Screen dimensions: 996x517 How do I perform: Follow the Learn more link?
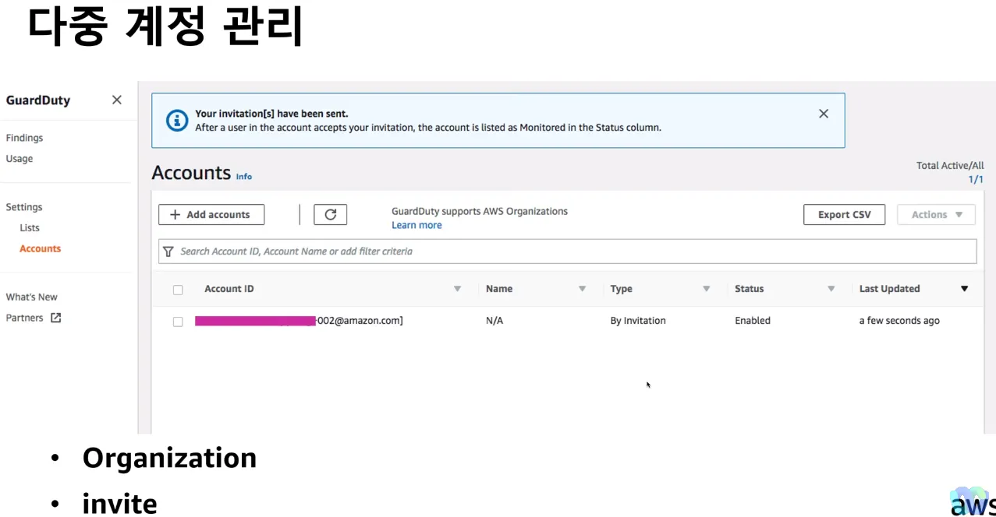coord(416,225)
